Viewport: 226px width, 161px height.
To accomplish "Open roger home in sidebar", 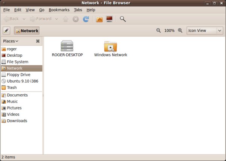I will tap(21, 49).
